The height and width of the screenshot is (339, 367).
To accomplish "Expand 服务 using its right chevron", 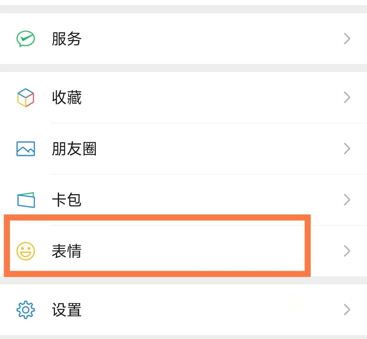I will coord(347,39).
